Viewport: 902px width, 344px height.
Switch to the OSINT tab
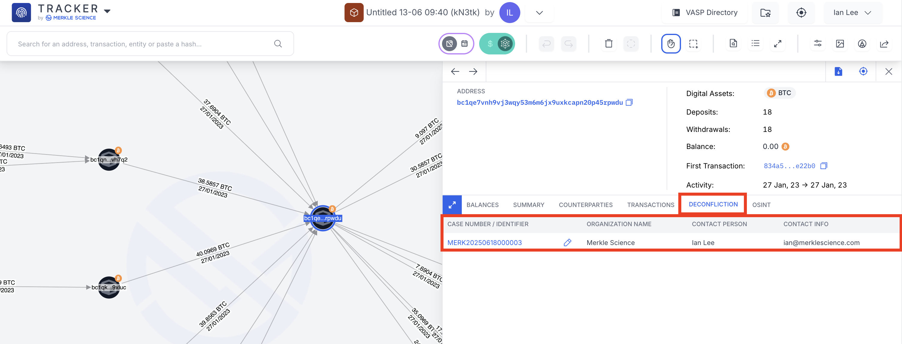[761, 205]
